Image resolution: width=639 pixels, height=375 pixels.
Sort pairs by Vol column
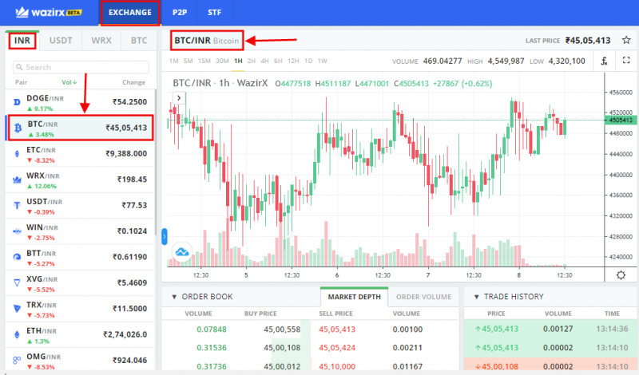pos(69,82)
